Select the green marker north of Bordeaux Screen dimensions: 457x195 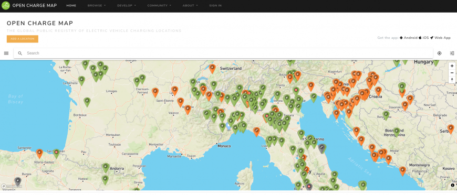[87, 102]
